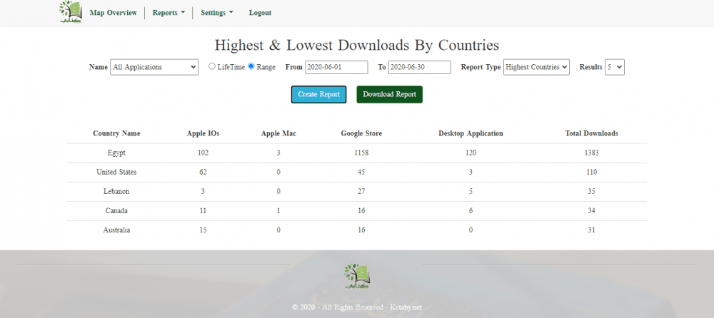
Task: Click the Ketaby tree logo in navbar
Action: (x=71, y=12)
